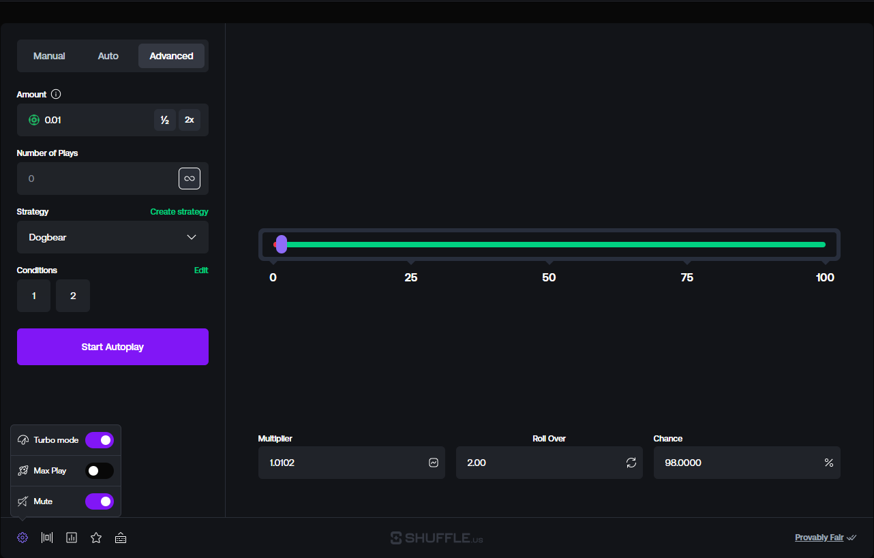Swap roll direction with the refresh icon
This screenshot has width=874, height=558.
click(x=631, y=463)
